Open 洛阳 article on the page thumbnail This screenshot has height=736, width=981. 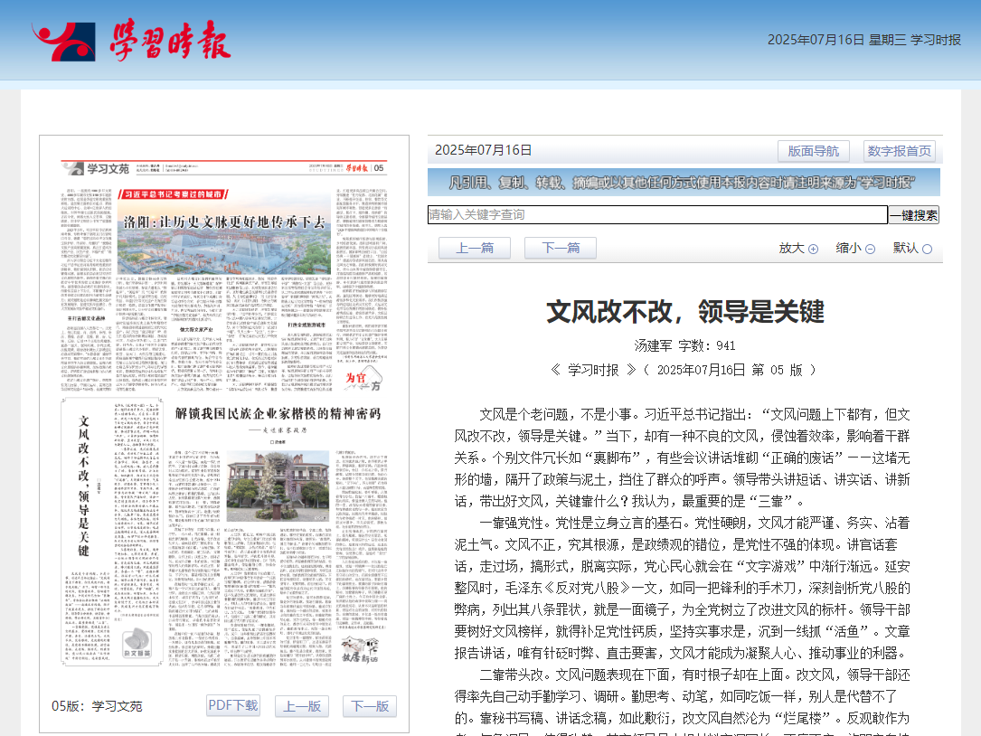point(224,222)
